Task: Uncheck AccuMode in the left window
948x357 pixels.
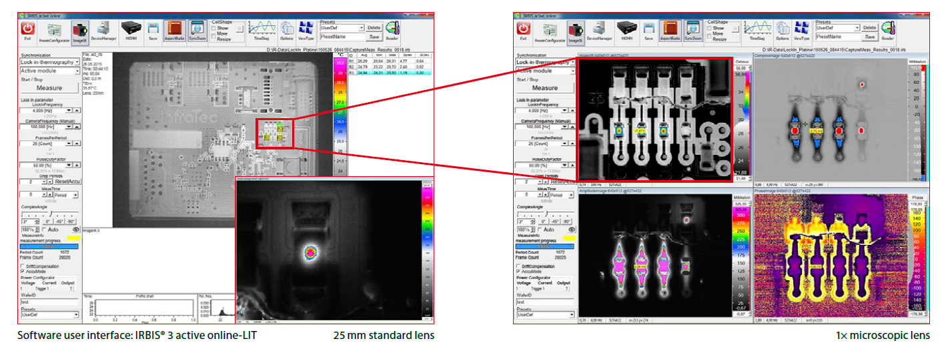Action: pos(23,272)
